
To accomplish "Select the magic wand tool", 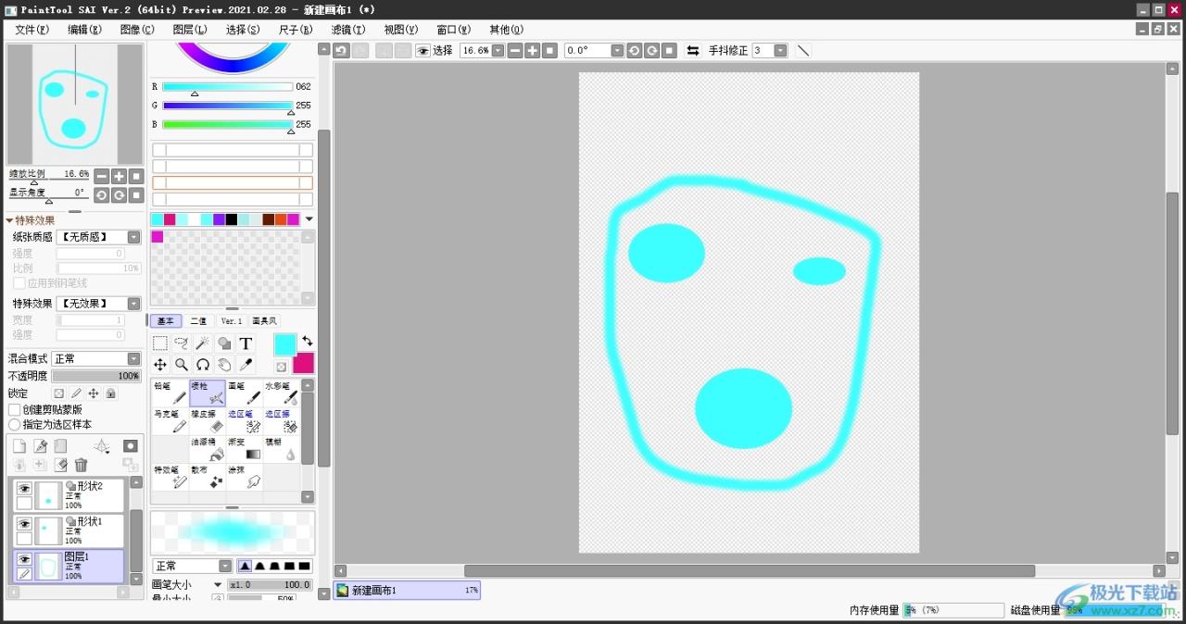I will (203, 343).
